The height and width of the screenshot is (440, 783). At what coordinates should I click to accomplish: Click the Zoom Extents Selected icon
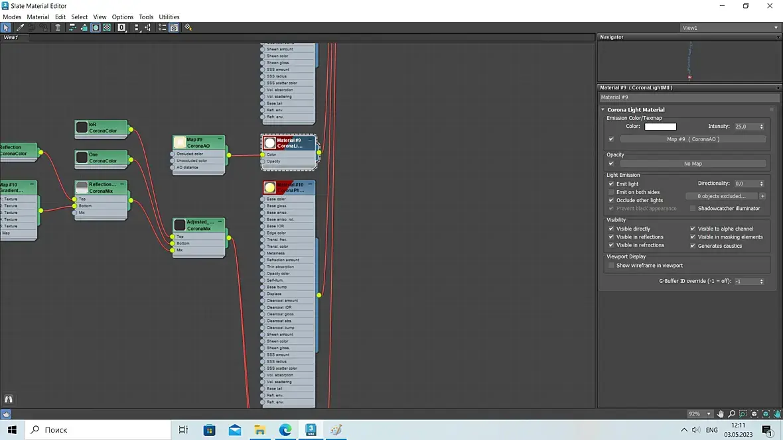766,414
